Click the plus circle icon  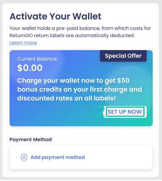pos(24,157)
